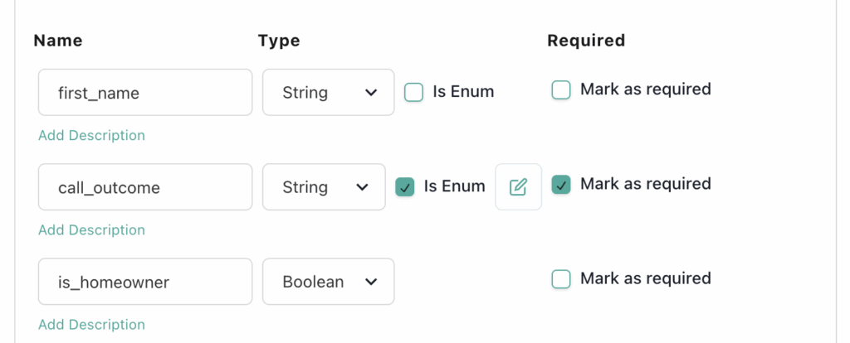Select the is_homeowner name input
Screen dimensions: 850x343
[145, 281]
